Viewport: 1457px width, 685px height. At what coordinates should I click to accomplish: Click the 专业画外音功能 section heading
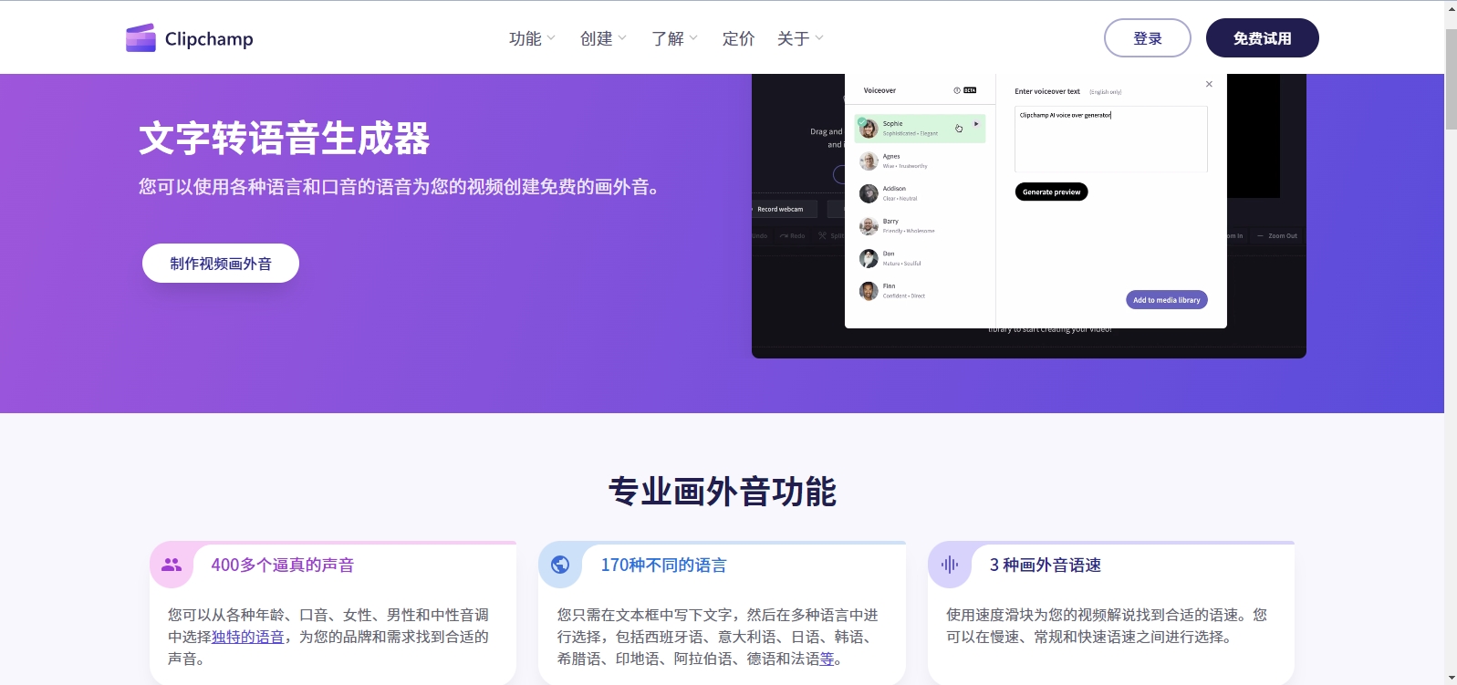722,491
